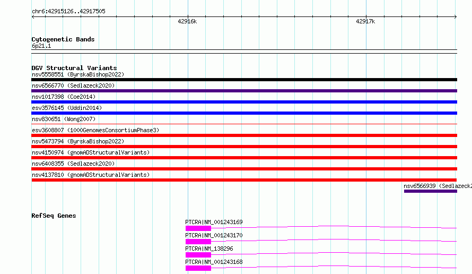The width and height of the screenshot is (472, 274).
Task: Open esv3576145 (Uddin2014) variant label
Action: tap(67, 108)
